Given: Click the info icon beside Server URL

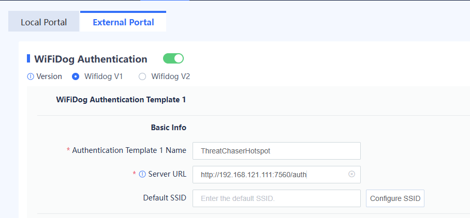Looking at the screenshot, I should pos(142,174).
